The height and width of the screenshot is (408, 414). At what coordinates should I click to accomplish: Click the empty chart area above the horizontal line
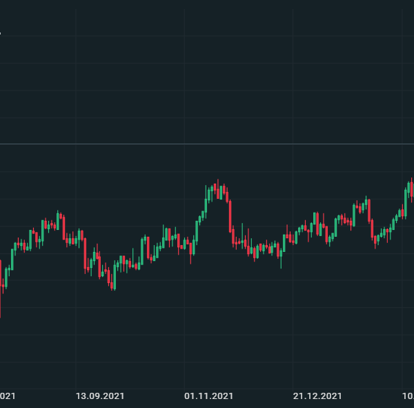pos(207,69)
